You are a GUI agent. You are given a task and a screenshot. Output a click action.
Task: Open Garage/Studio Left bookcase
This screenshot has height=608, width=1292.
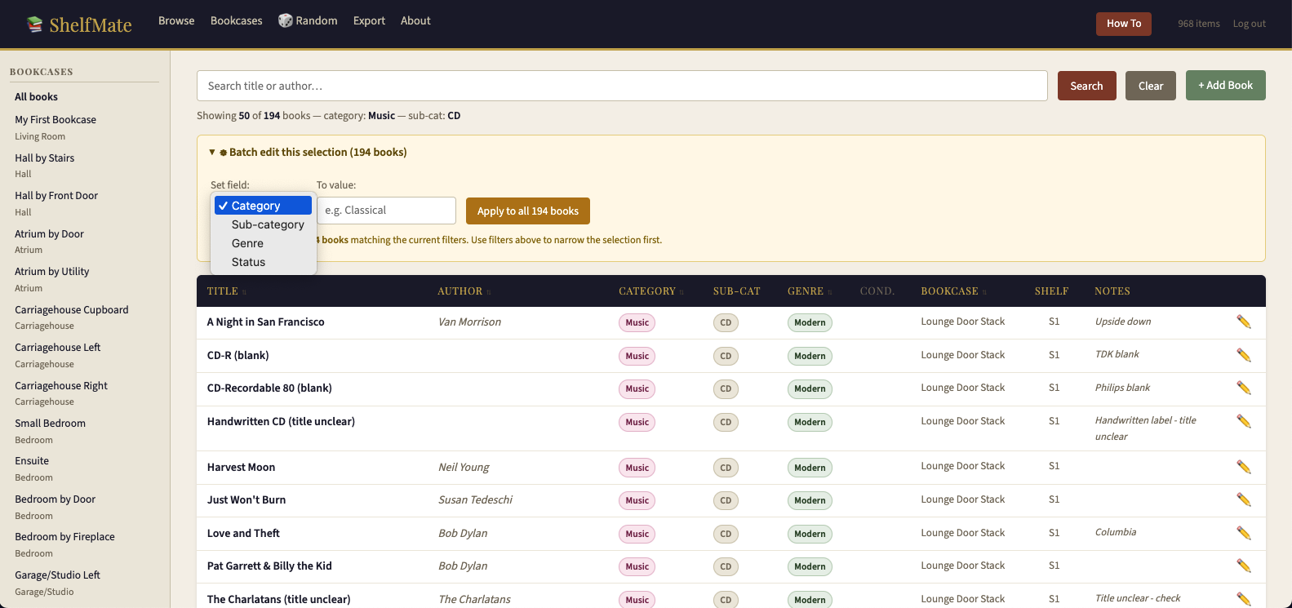(x=57, y=575)
